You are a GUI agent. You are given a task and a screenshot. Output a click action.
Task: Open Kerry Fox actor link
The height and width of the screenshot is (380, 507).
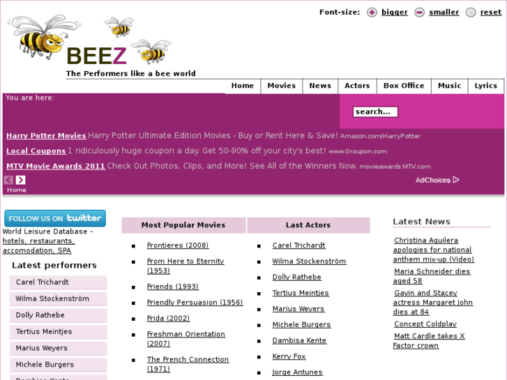coord(289,356)
